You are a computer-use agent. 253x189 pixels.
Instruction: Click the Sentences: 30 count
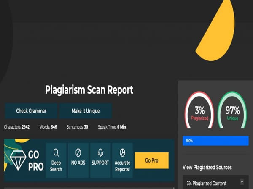coord(77,127)
